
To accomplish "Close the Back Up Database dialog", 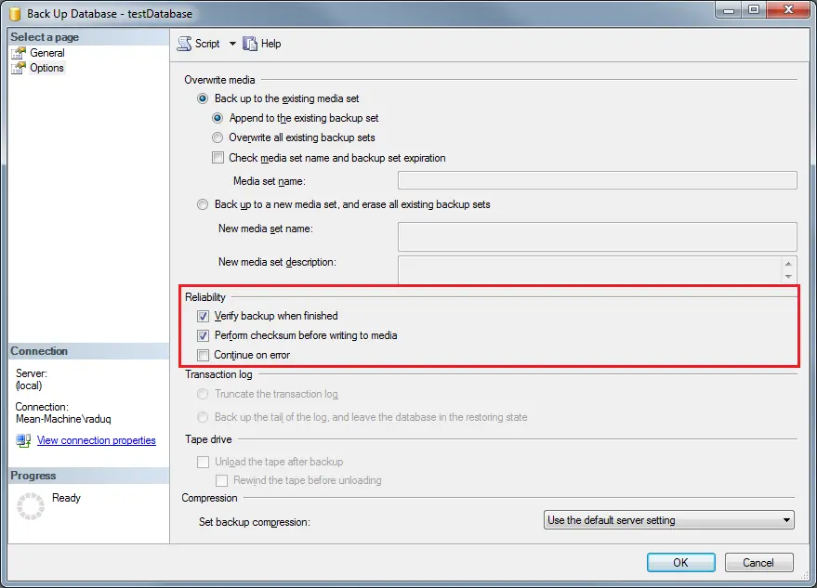I will coord(789,10).
